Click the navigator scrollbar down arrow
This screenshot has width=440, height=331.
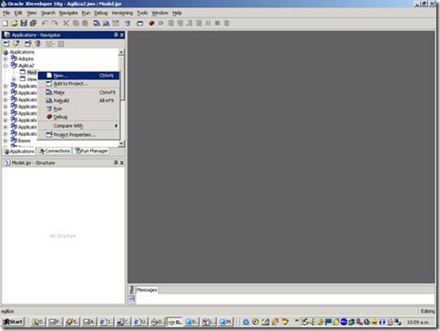pos(121,143)
